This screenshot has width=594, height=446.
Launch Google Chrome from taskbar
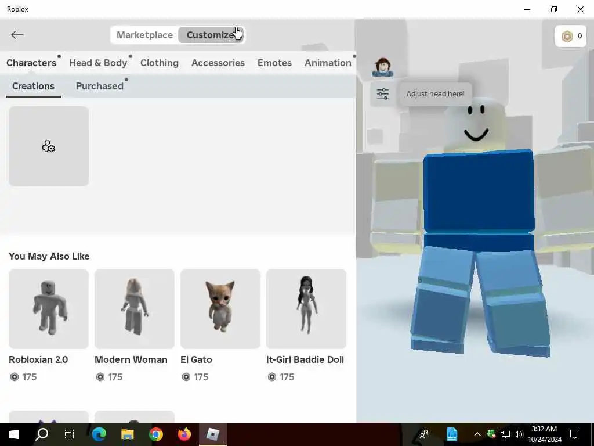pos(155,434)
